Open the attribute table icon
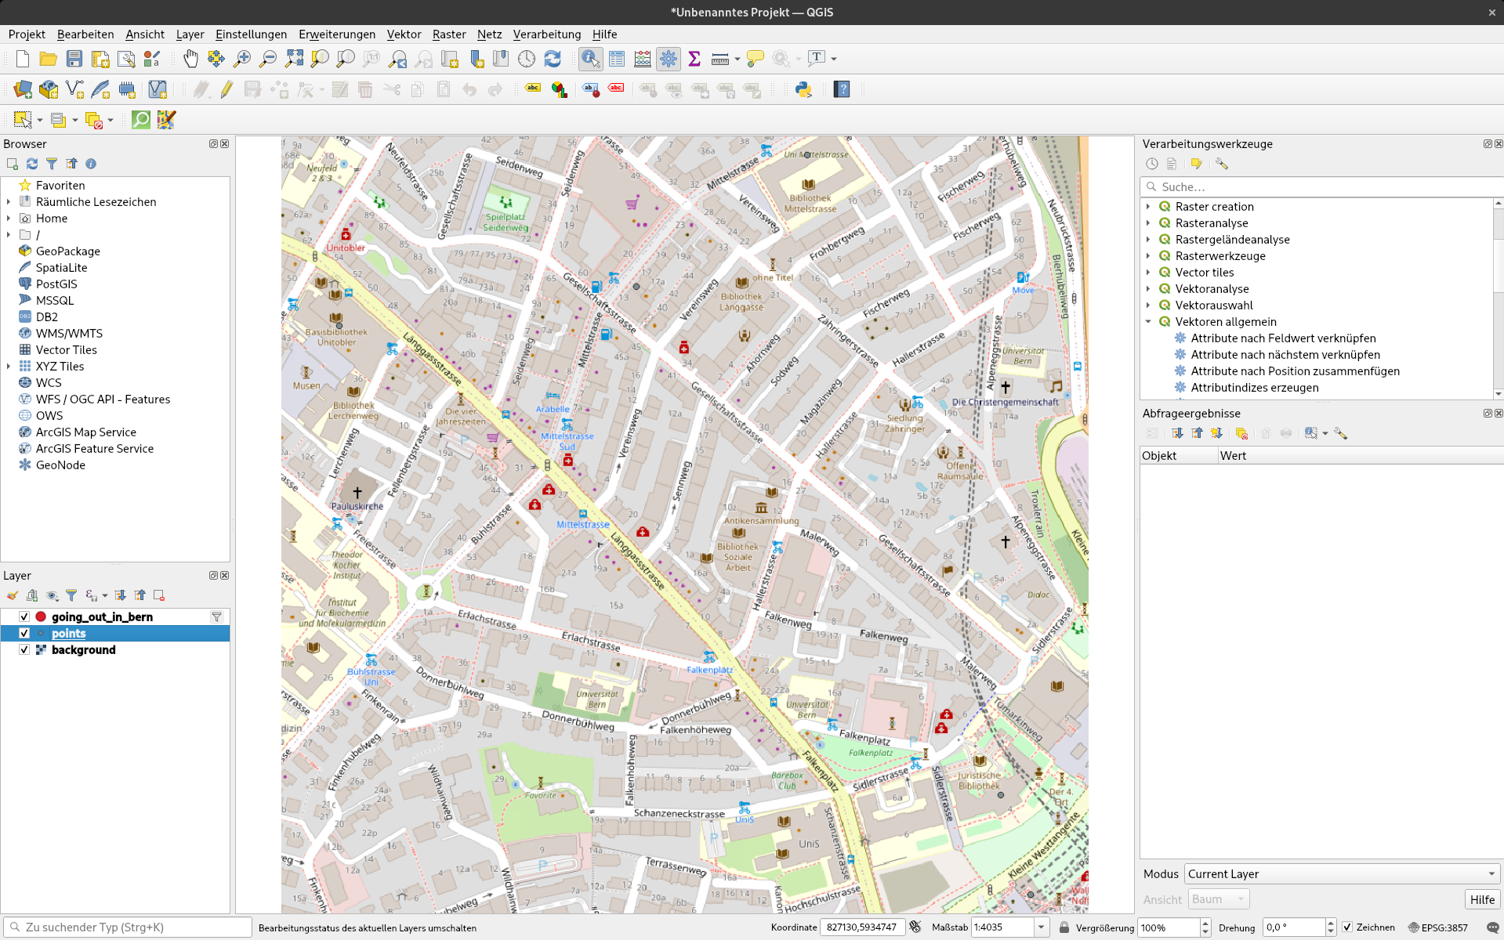This screenshot has height=940, width=1504. pos(617,59)
